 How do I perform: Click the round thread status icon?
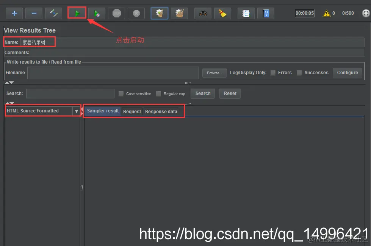(366, 13)
